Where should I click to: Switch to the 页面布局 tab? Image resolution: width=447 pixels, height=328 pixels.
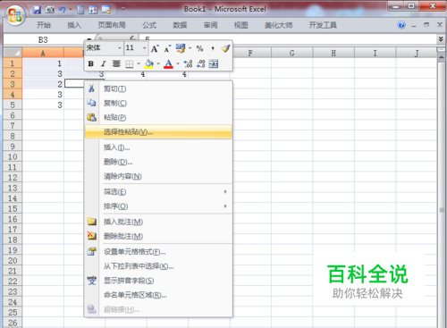112,25
